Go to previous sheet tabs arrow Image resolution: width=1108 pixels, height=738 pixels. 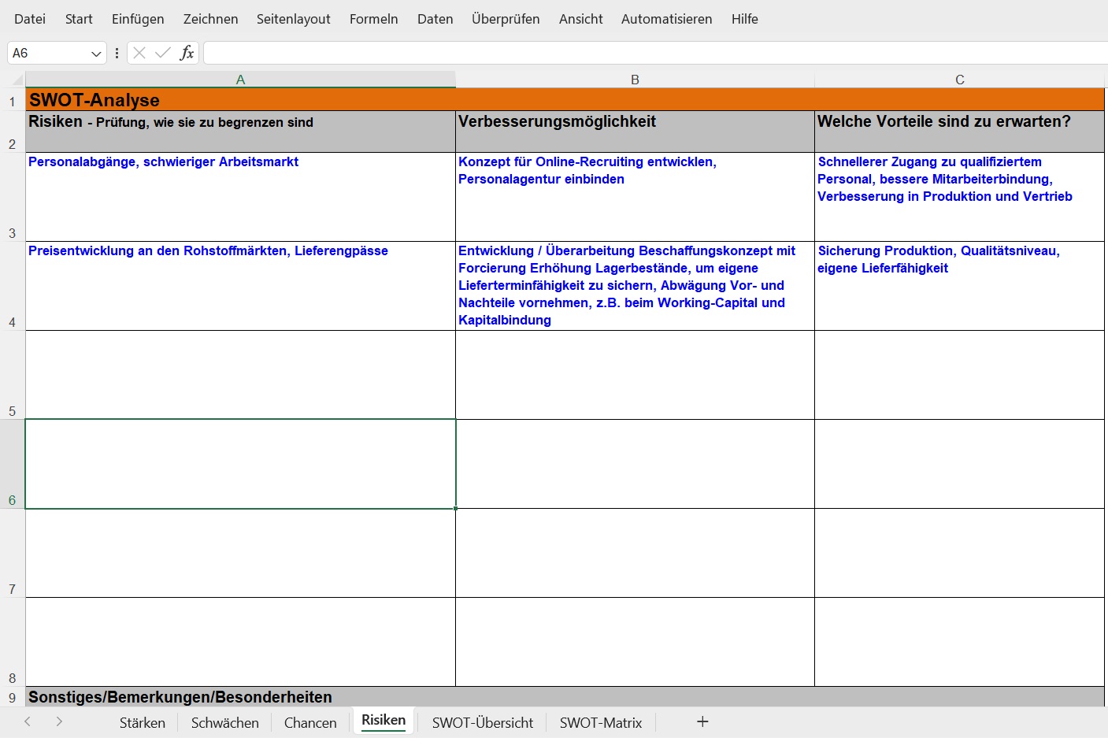coord(28,721)
